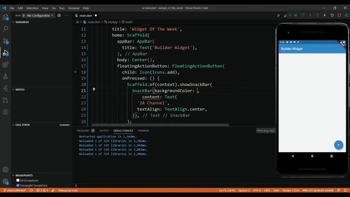Step into in debug toolbar

pyautogui.click(x=310, y=15)
